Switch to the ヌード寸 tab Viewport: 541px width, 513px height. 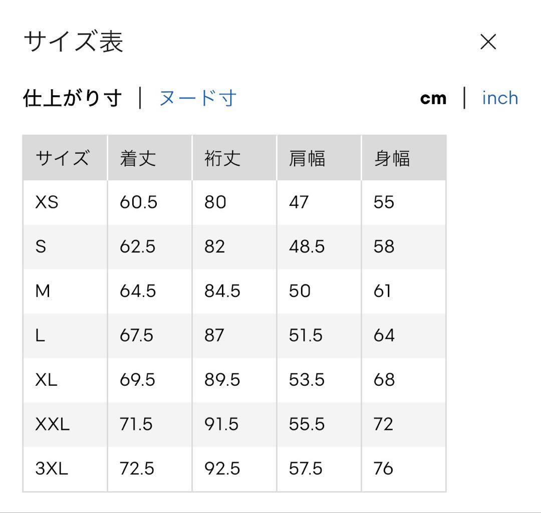198,98
